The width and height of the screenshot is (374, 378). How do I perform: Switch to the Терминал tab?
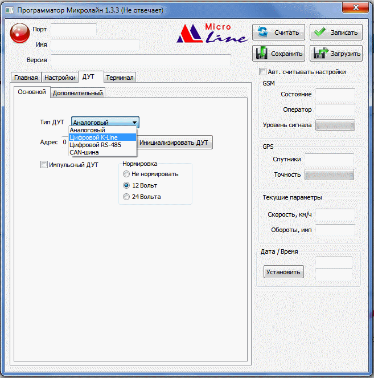(120, 78)
